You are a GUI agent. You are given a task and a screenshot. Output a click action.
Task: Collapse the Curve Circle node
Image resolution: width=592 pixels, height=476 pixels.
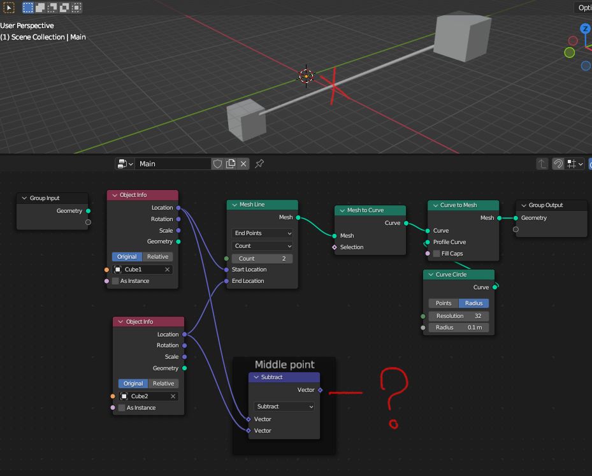[431, 275]
